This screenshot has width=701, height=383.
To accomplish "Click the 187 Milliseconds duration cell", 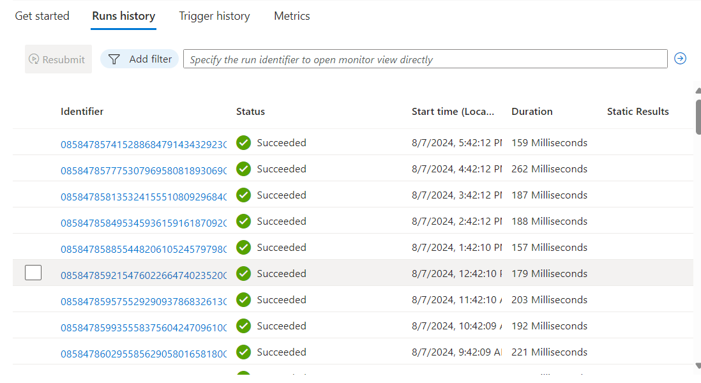I will pos(550,195).
